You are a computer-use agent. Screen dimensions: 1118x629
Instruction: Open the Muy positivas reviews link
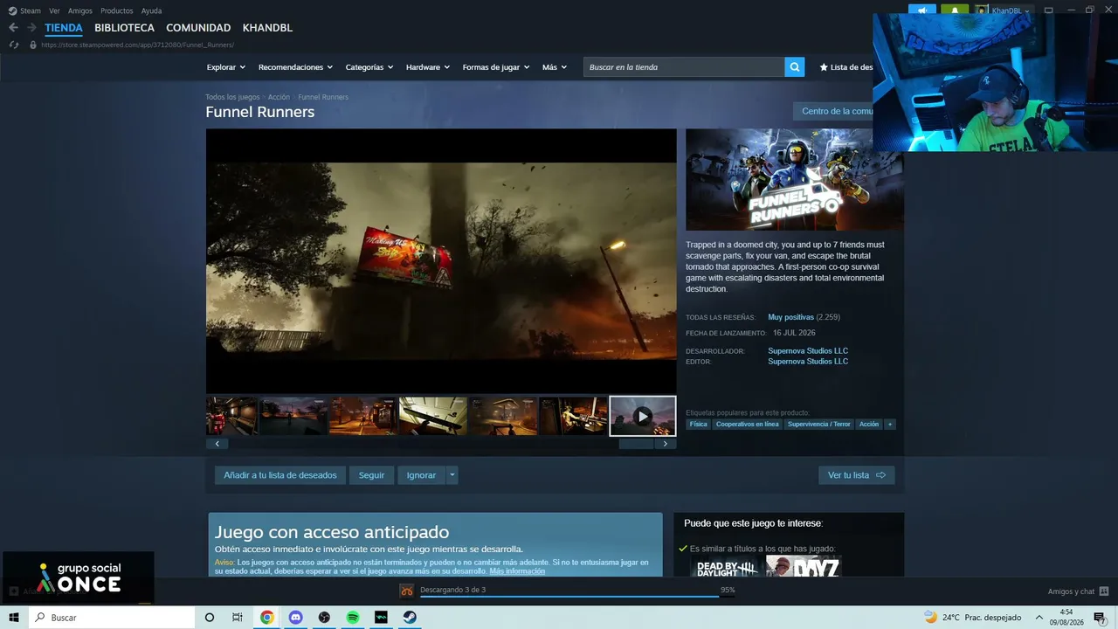click(x=790, y=317)
